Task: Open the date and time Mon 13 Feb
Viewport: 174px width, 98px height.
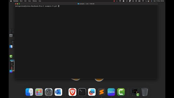Action: [159, 1]
